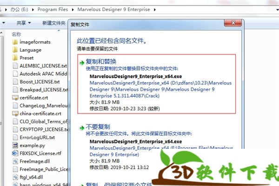Viewport: 279px width, 186px height.
Task: Click green arrow beside 复制和替换
Action: pos(82,63)
